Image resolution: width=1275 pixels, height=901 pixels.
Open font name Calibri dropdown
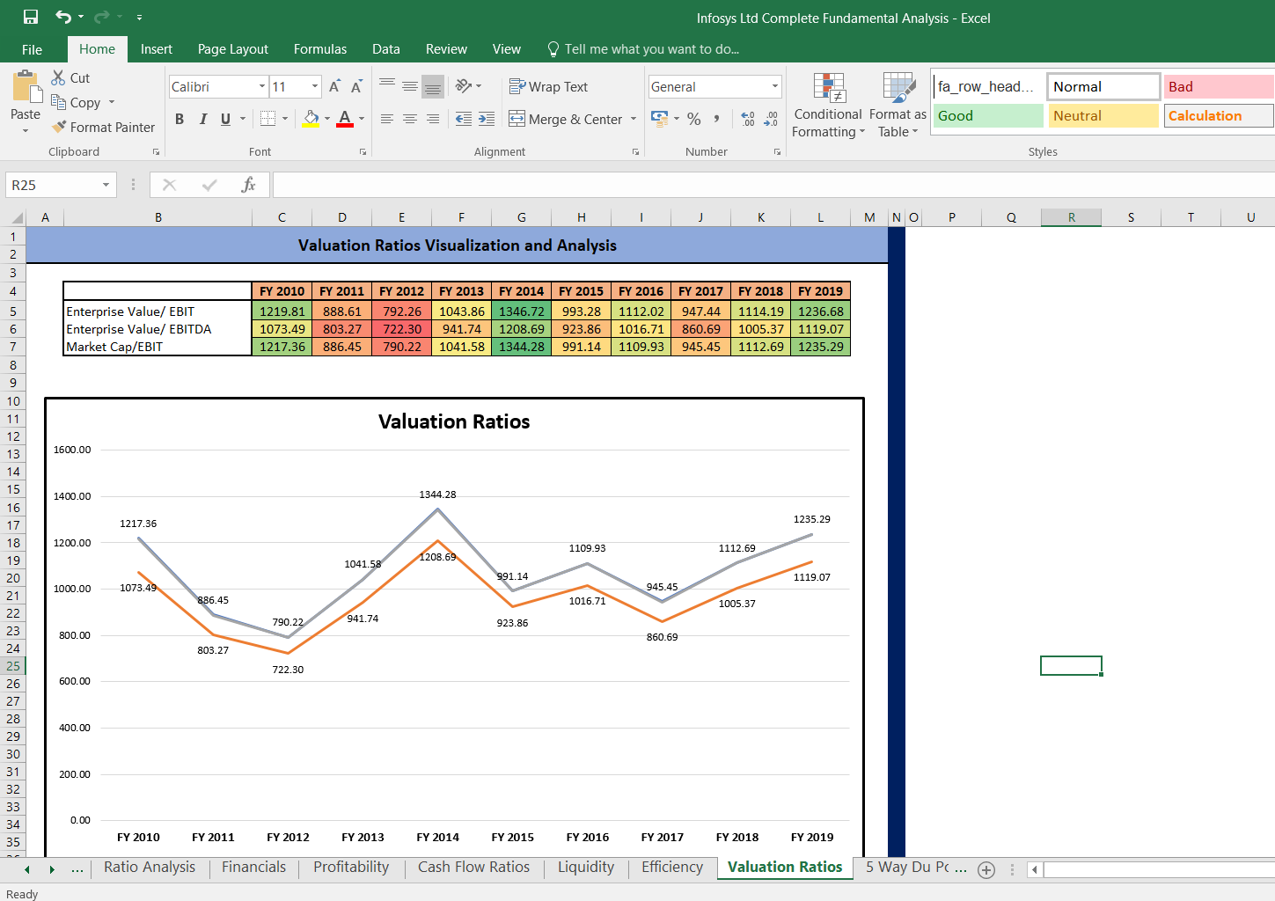[x=262, y=86]
